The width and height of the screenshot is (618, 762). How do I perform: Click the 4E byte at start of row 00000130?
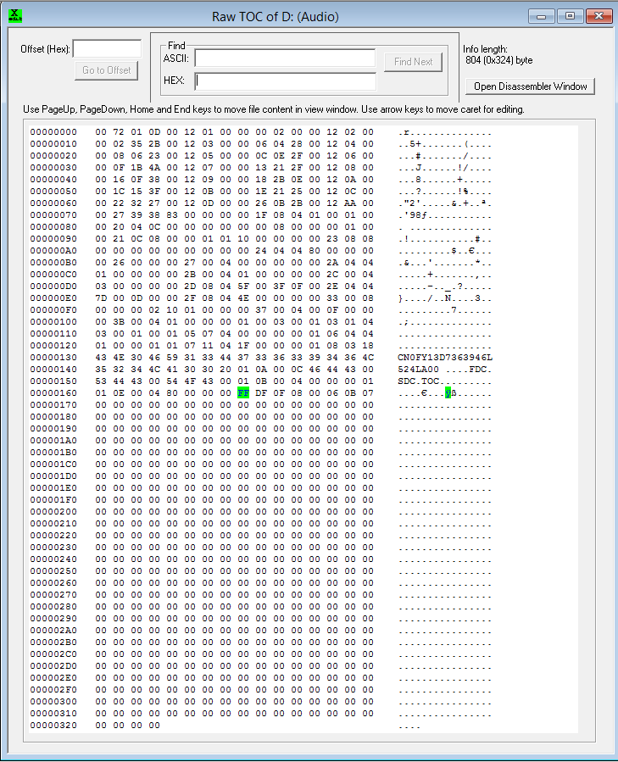[x=119, y=357]
